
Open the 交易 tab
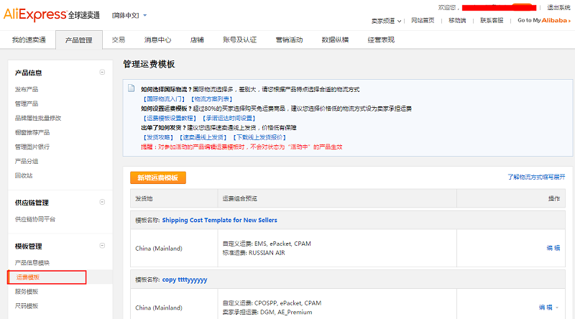coord(118,40)
